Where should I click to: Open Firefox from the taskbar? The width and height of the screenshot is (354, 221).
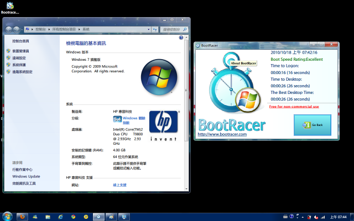(22, 217)
